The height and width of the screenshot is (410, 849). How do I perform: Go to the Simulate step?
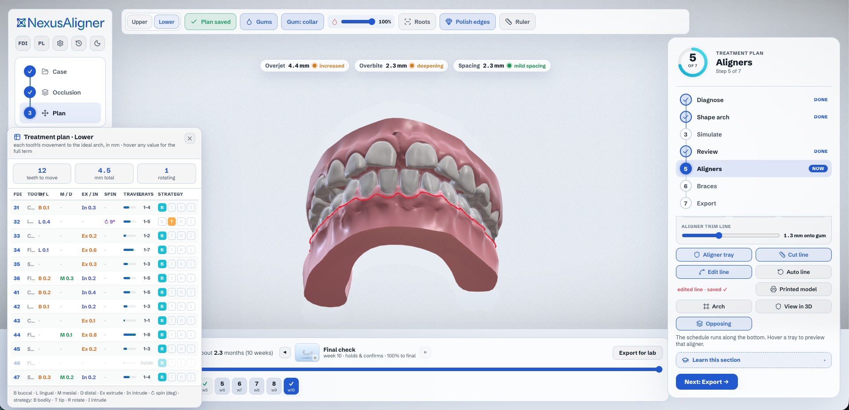(x=753, y=134)
